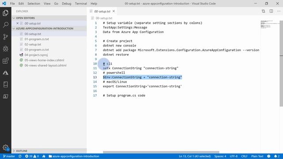Close the 00-setup.txt editor tab
This screenshot has width=283, height=159.
point(114,11)
